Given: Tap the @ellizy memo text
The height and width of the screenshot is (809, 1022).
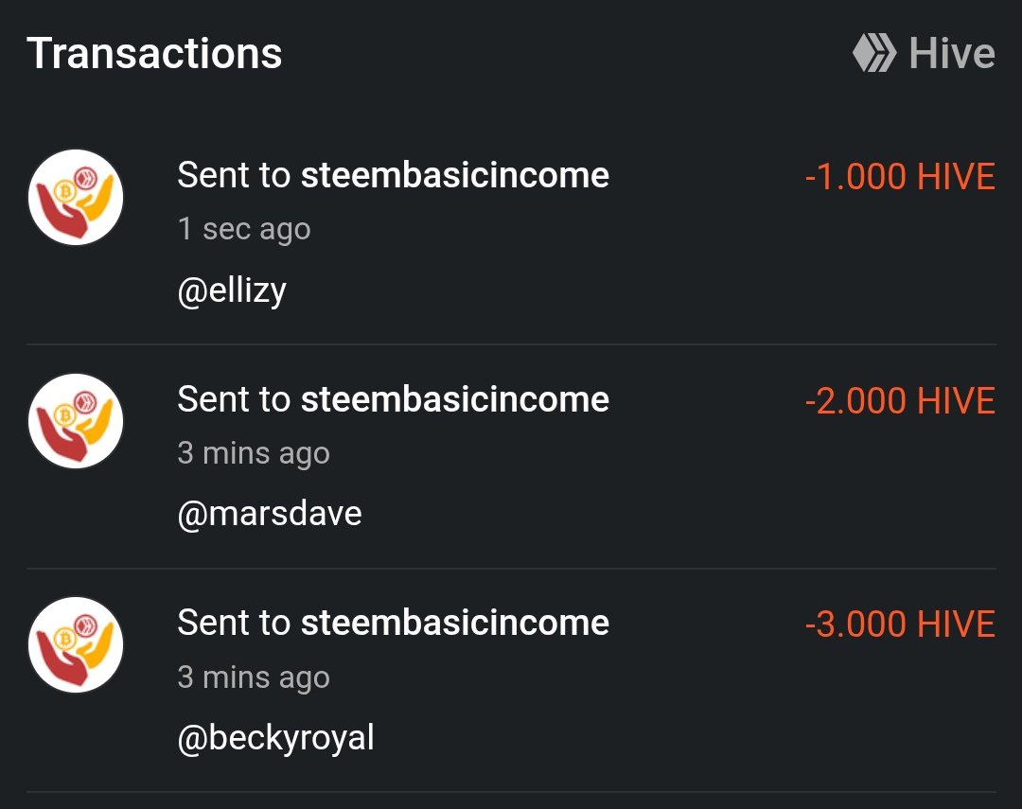Looking at the screenshot, I should (x=232, y=290).
